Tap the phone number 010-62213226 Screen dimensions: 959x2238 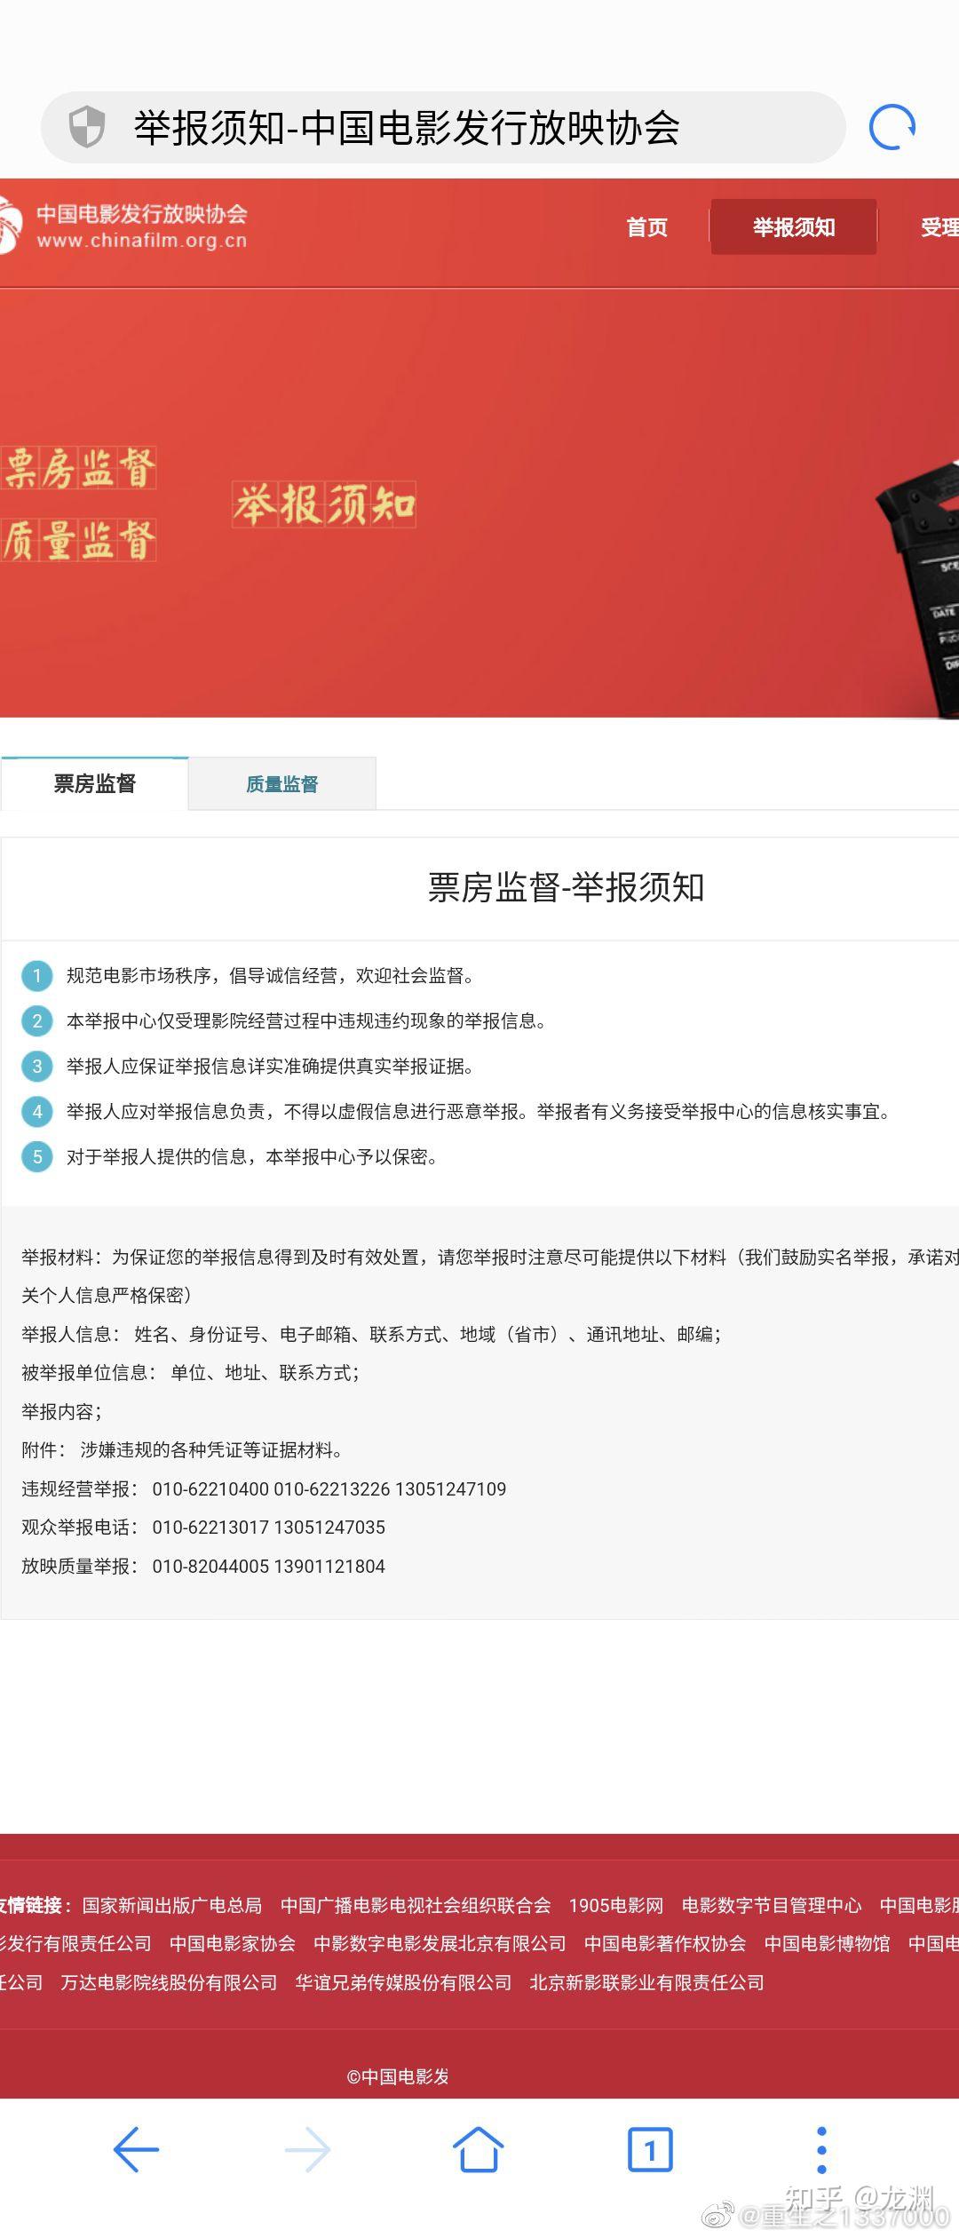pyautogui.click(x=332, y=1488)
